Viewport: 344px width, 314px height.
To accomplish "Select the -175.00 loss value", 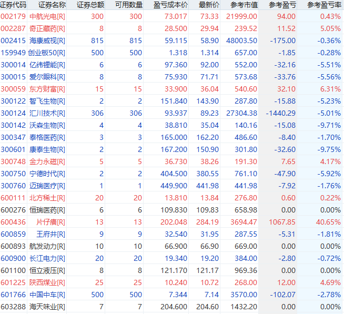I will tap(282, 40).
